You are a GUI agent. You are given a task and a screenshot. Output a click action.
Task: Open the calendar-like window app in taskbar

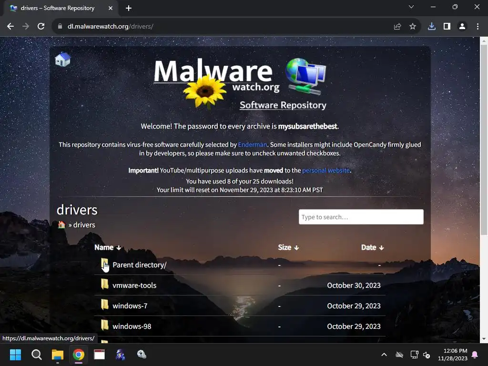coord(99,355)
